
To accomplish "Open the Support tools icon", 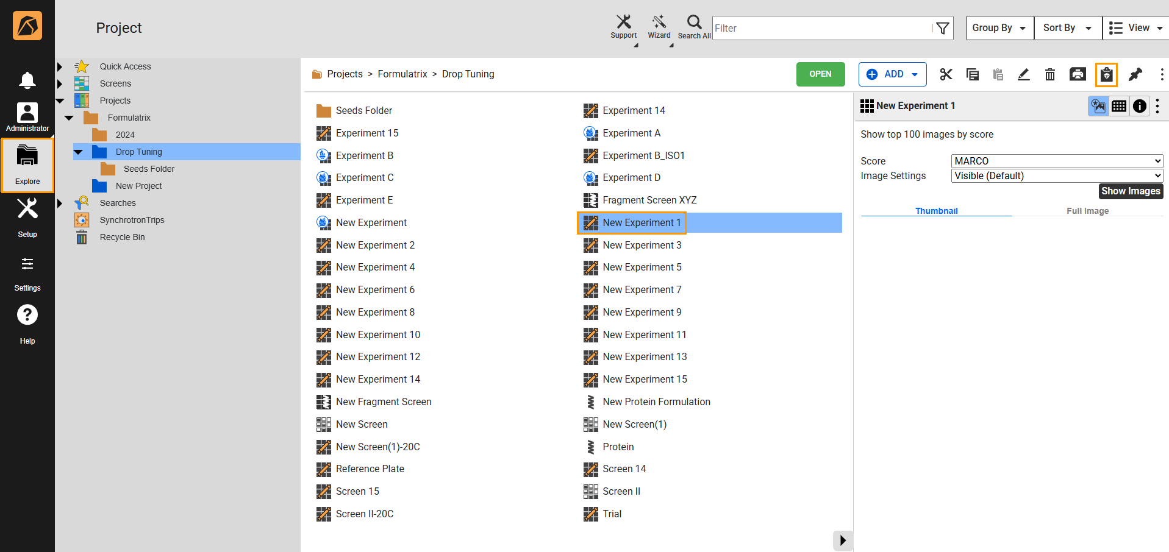I will pyautogui.click(x=623, y=27).
